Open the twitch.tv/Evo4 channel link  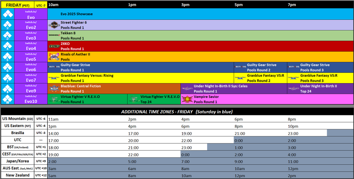coord(31,46)
